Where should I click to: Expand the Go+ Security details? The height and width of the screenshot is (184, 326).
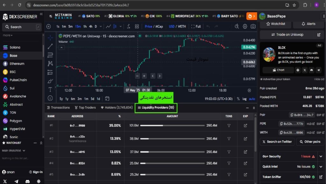coord(321,156)
